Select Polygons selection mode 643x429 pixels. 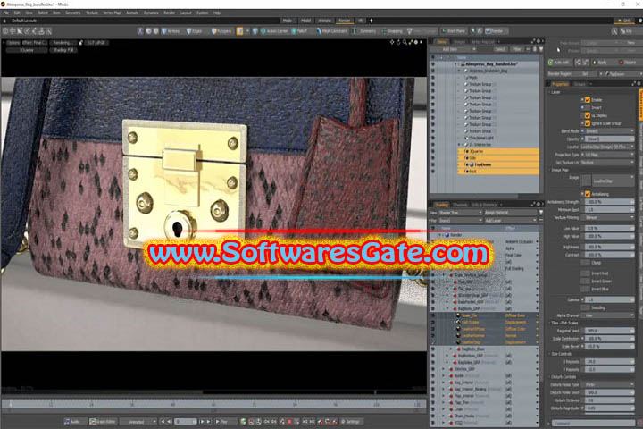pyautogui.click(x=221, y=31)
